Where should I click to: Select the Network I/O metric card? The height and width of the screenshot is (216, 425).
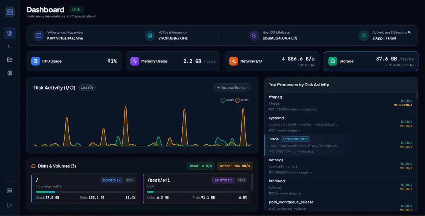coord(272,61)
